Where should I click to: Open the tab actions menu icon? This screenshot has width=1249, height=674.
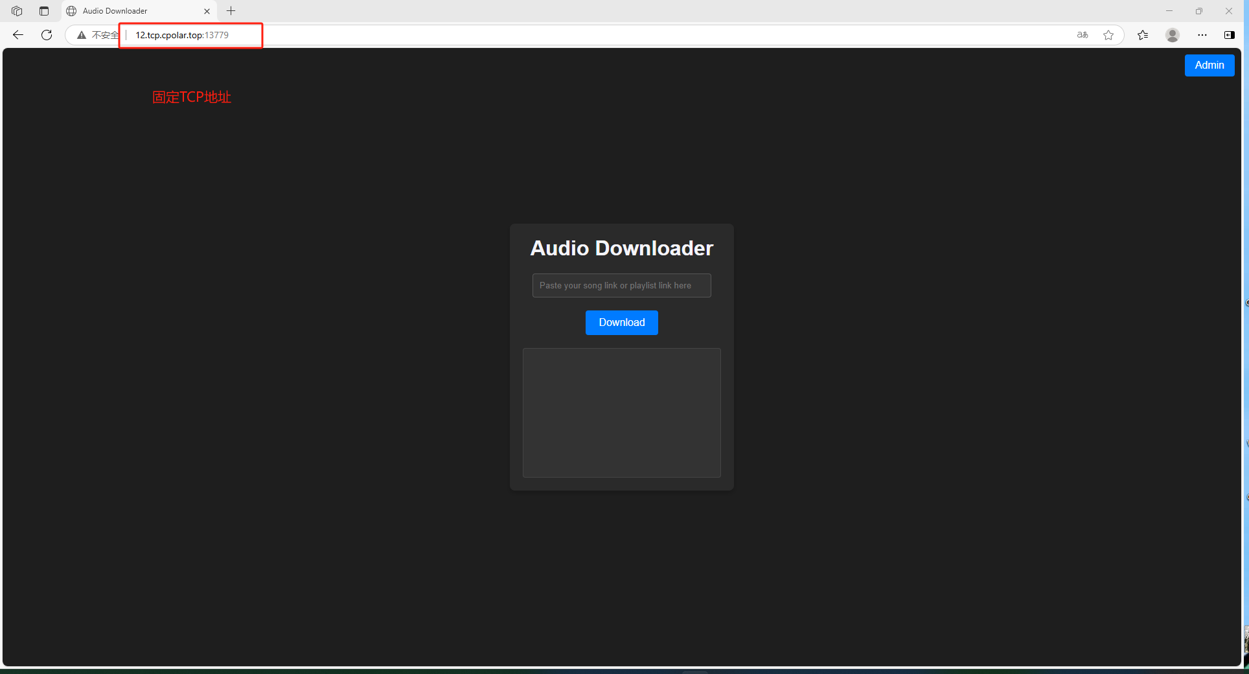(44, 11)
